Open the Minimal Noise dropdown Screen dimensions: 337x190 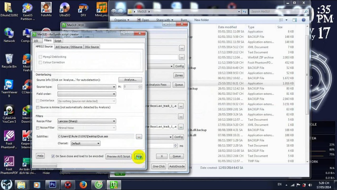coord(87,128)
